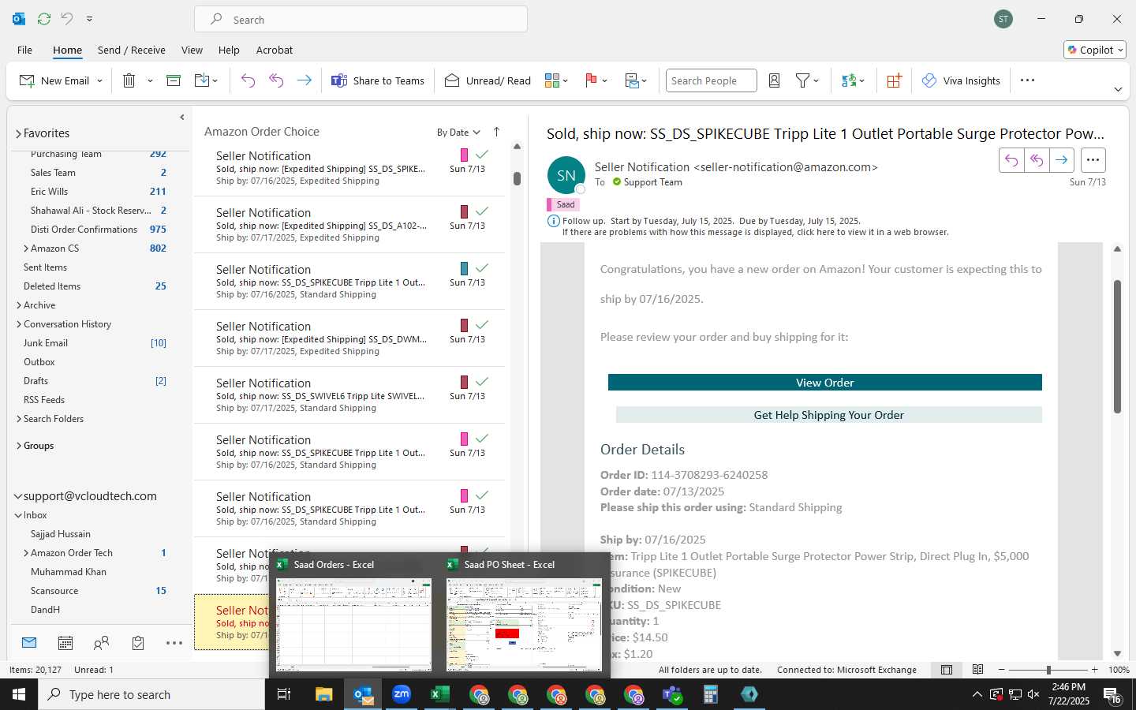Expand the Amazon CS folder
1136x710 pixels.
pyautogui.click(x=26, y=248)
